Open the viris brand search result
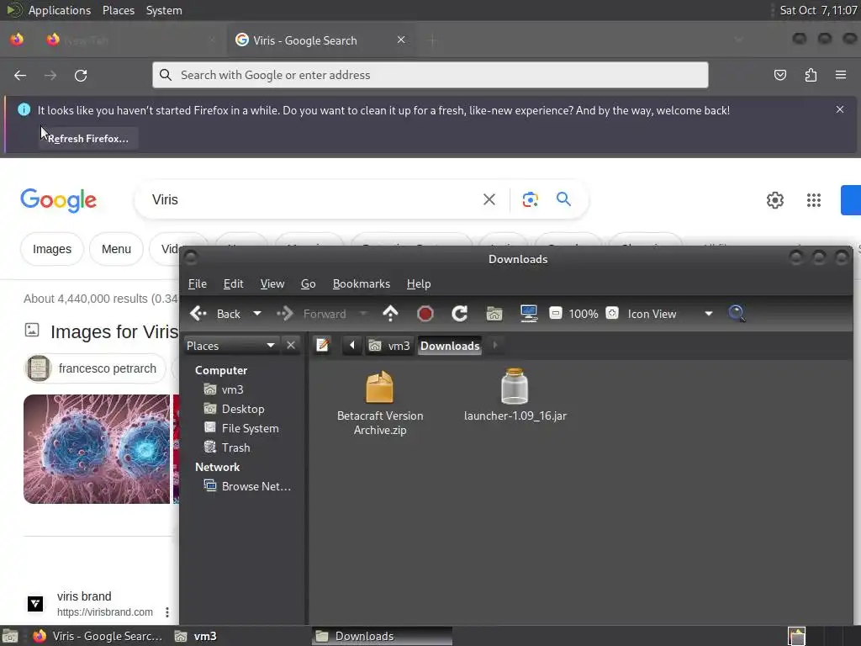The height and width of the screenshot is (646, 861). point(84,596)
